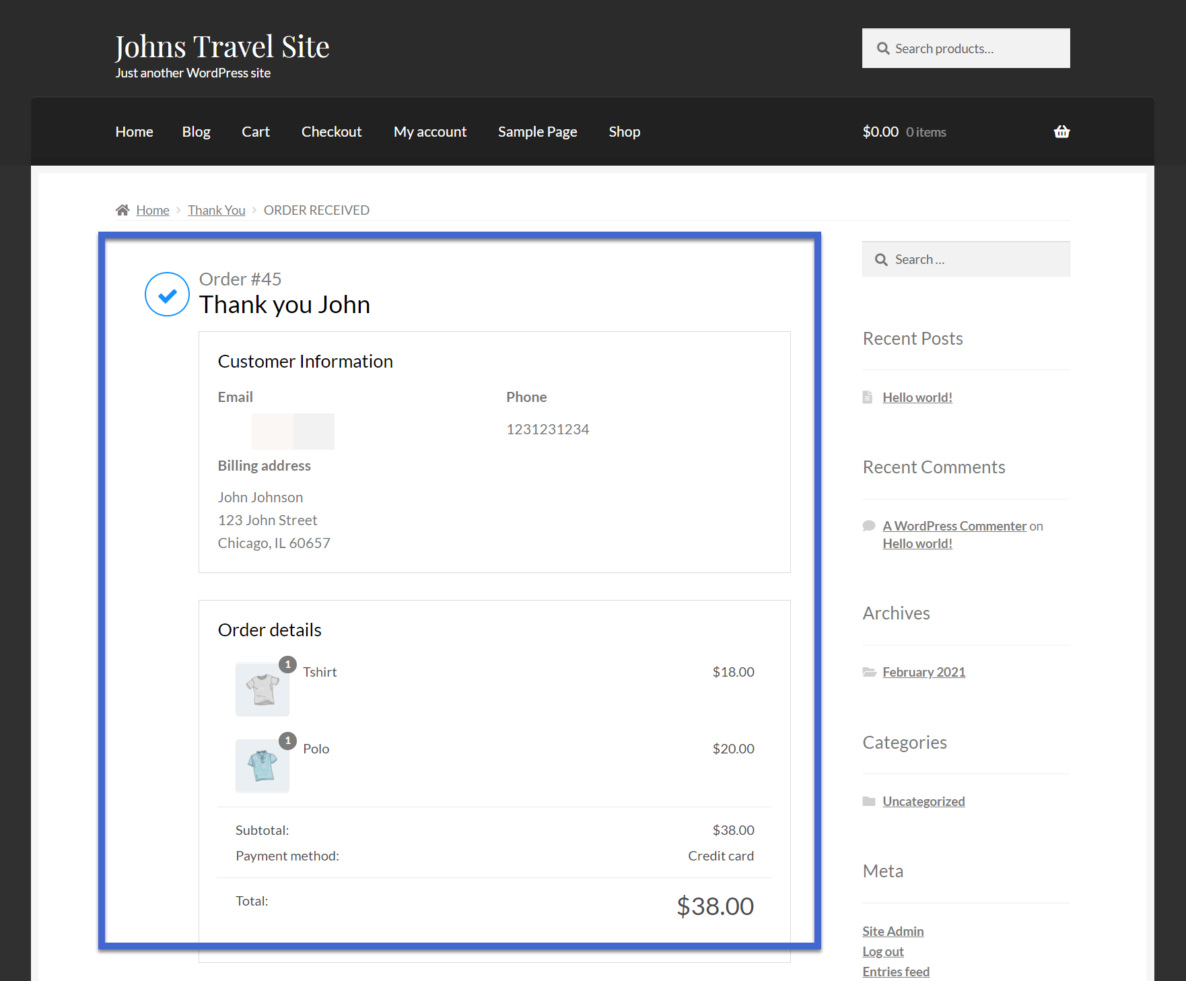
Task: Select Blog in the main menu
Action: click(196, 132)
